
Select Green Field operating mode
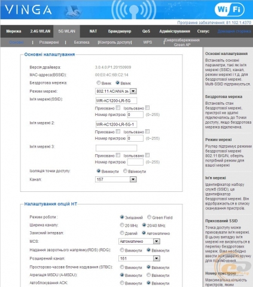(149, 217)
